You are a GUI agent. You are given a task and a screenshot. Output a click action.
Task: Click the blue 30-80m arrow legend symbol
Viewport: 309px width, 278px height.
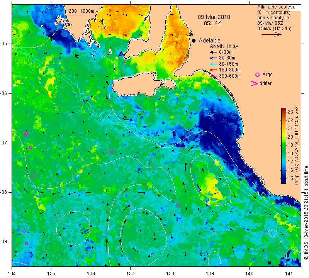(214, 58)
